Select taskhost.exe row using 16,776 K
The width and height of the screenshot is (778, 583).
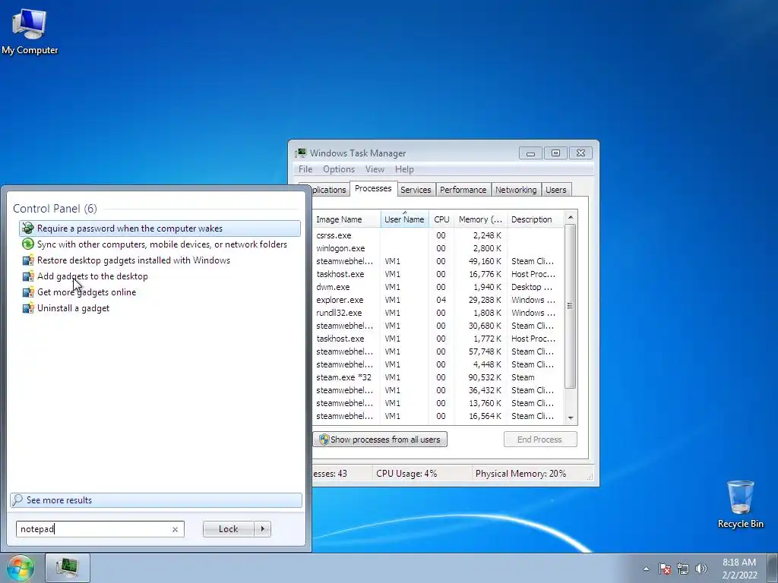point(438,274)
